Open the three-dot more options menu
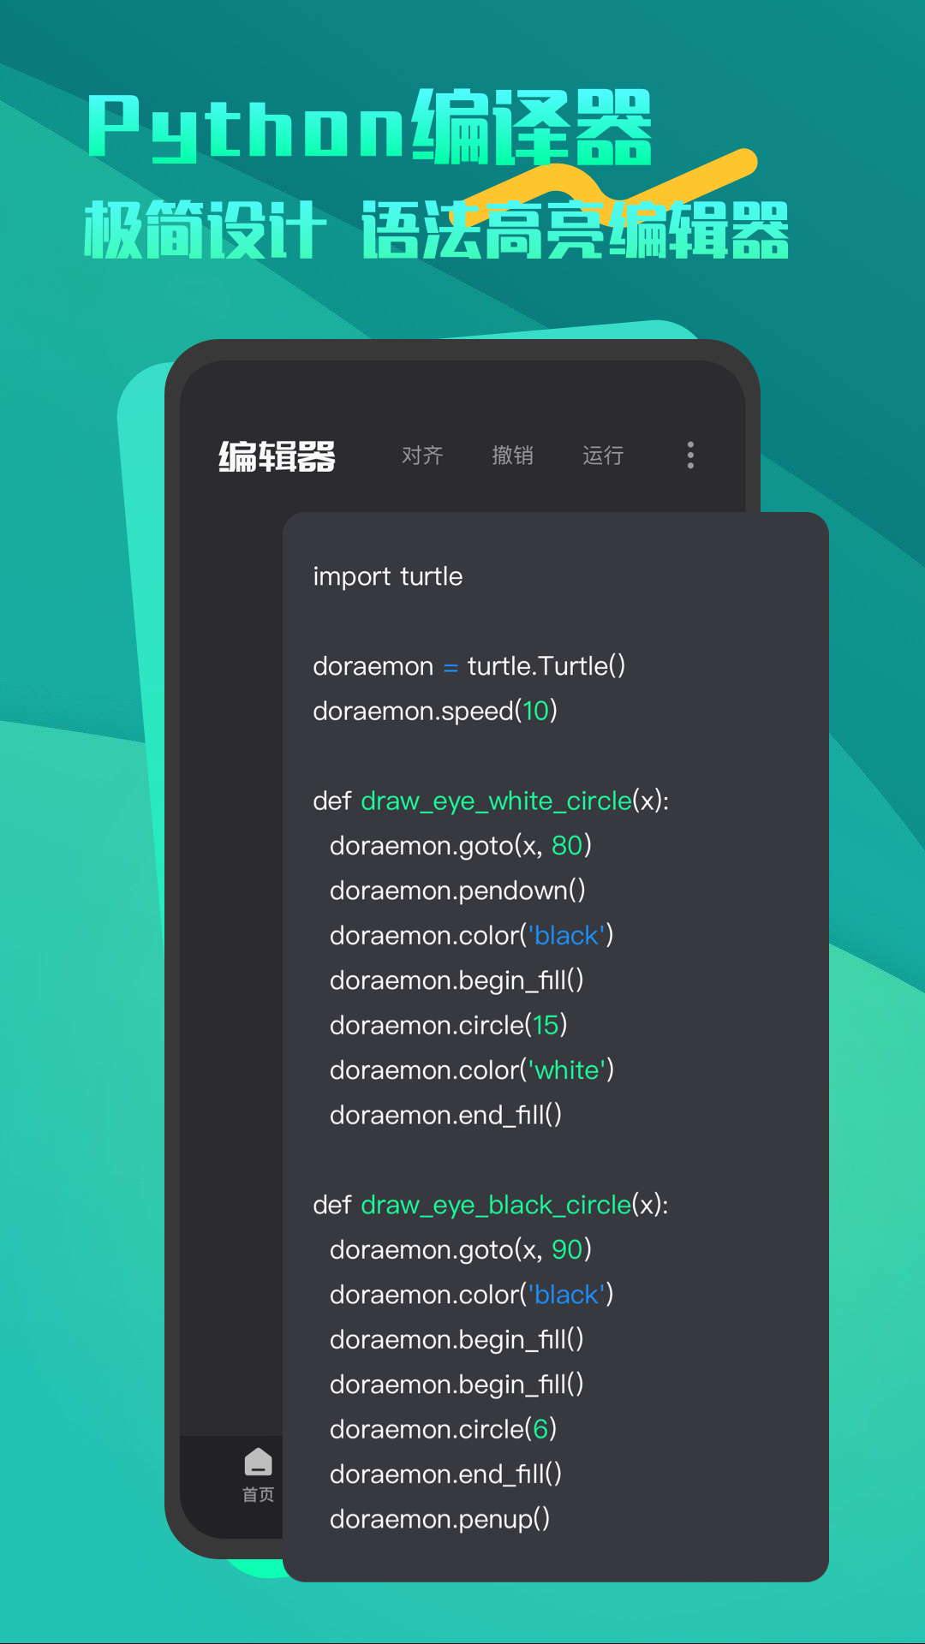The image size is (925, 1644). pos(690,456)
